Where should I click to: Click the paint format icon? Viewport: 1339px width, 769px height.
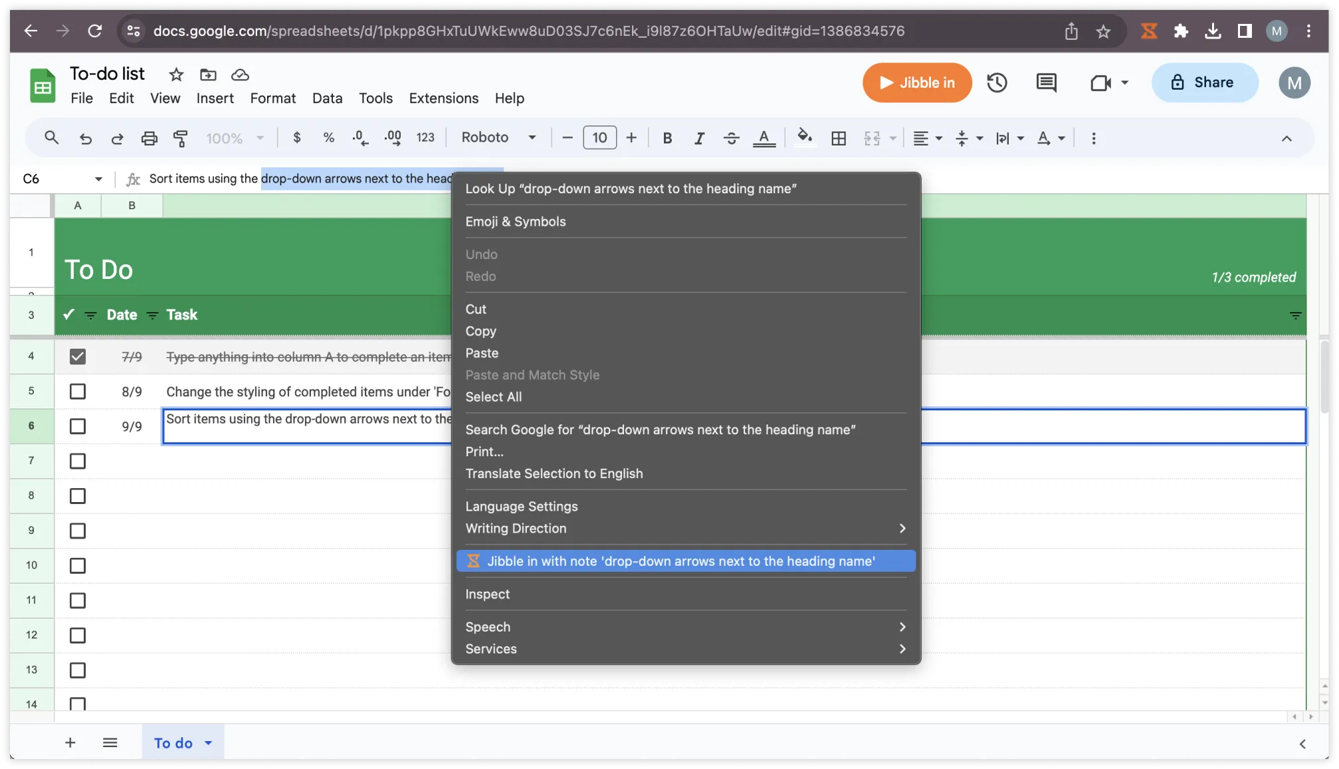pos(180,138)
